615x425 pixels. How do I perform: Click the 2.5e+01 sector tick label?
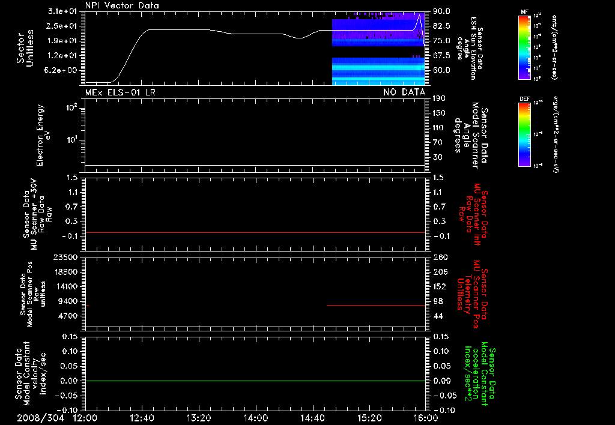click(x=62, y=26)
